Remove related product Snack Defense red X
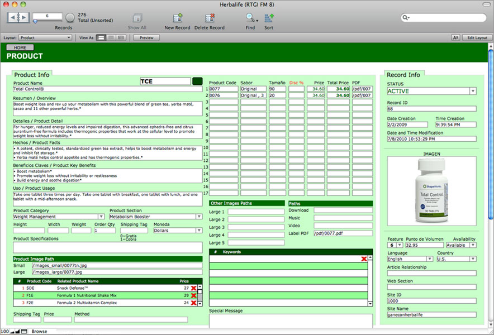Image resolution: width=494 pixels, height=335 pixels. [x=193, y=288]
